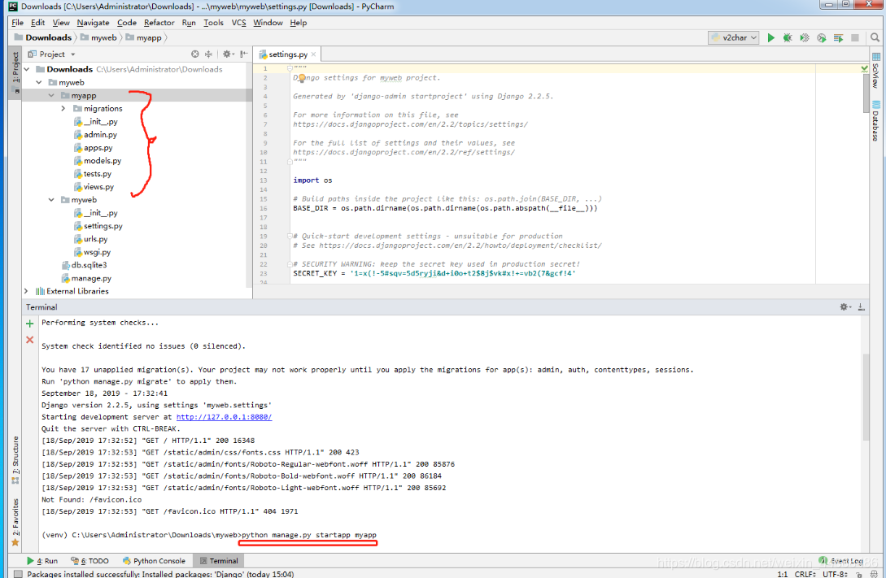This screenshot has height=578, width=886.
Task: Add a new terminal session with green plus
Action: coord(30,324)
